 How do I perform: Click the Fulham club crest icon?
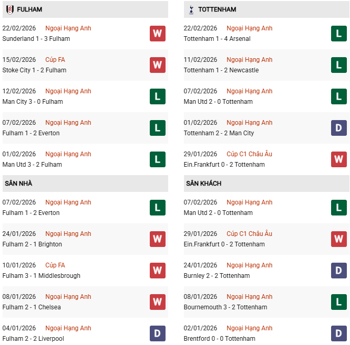click(9, 9)
